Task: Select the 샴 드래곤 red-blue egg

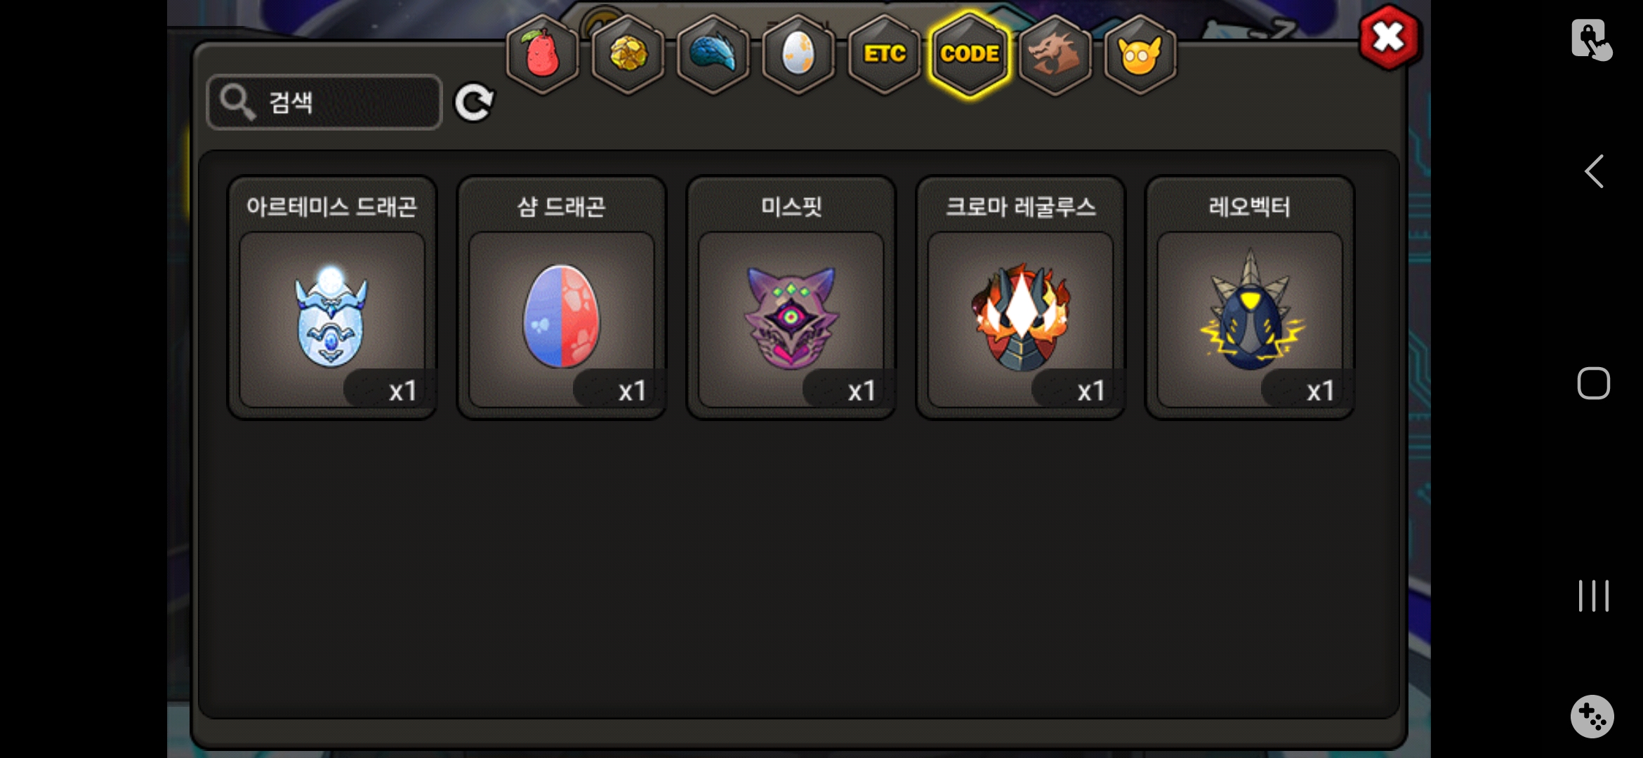Action: coord(562,298)
